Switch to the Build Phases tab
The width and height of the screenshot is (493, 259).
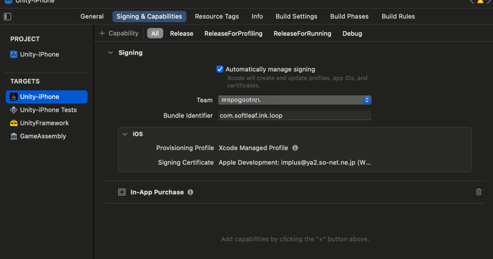click(x=349, y=16)
